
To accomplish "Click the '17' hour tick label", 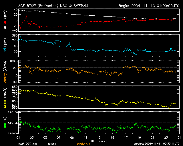I will 126,138.
